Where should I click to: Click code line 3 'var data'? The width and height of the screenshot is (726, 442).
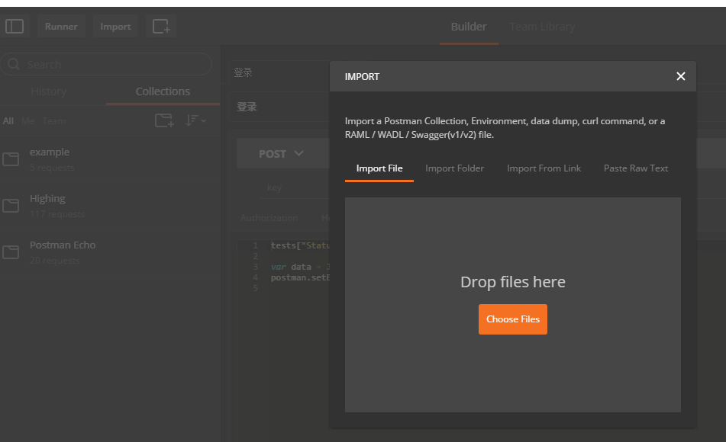point(291,267)
